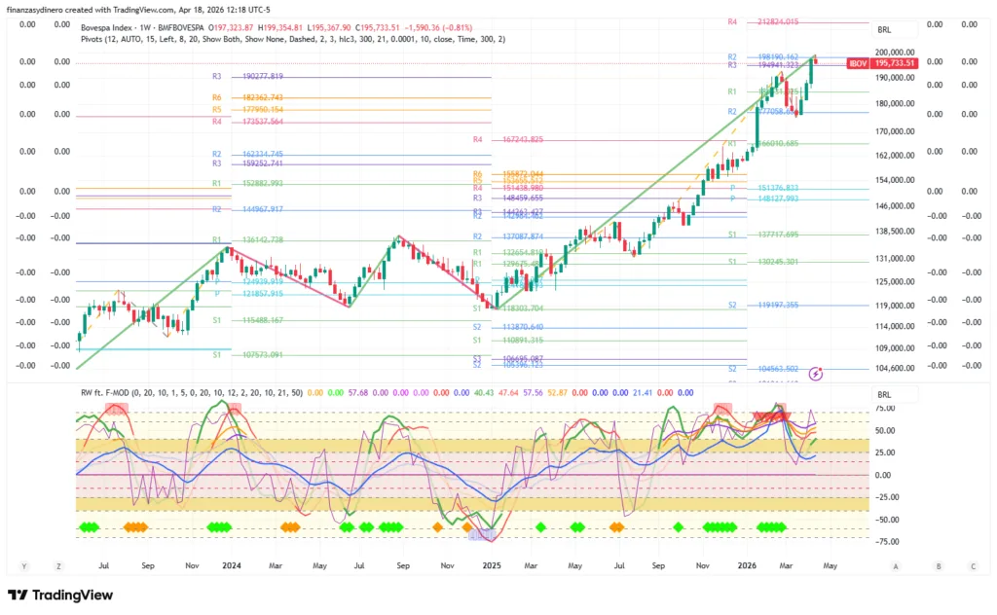Select the RW ft. F-MOD indicator legend

click(109, 393)
